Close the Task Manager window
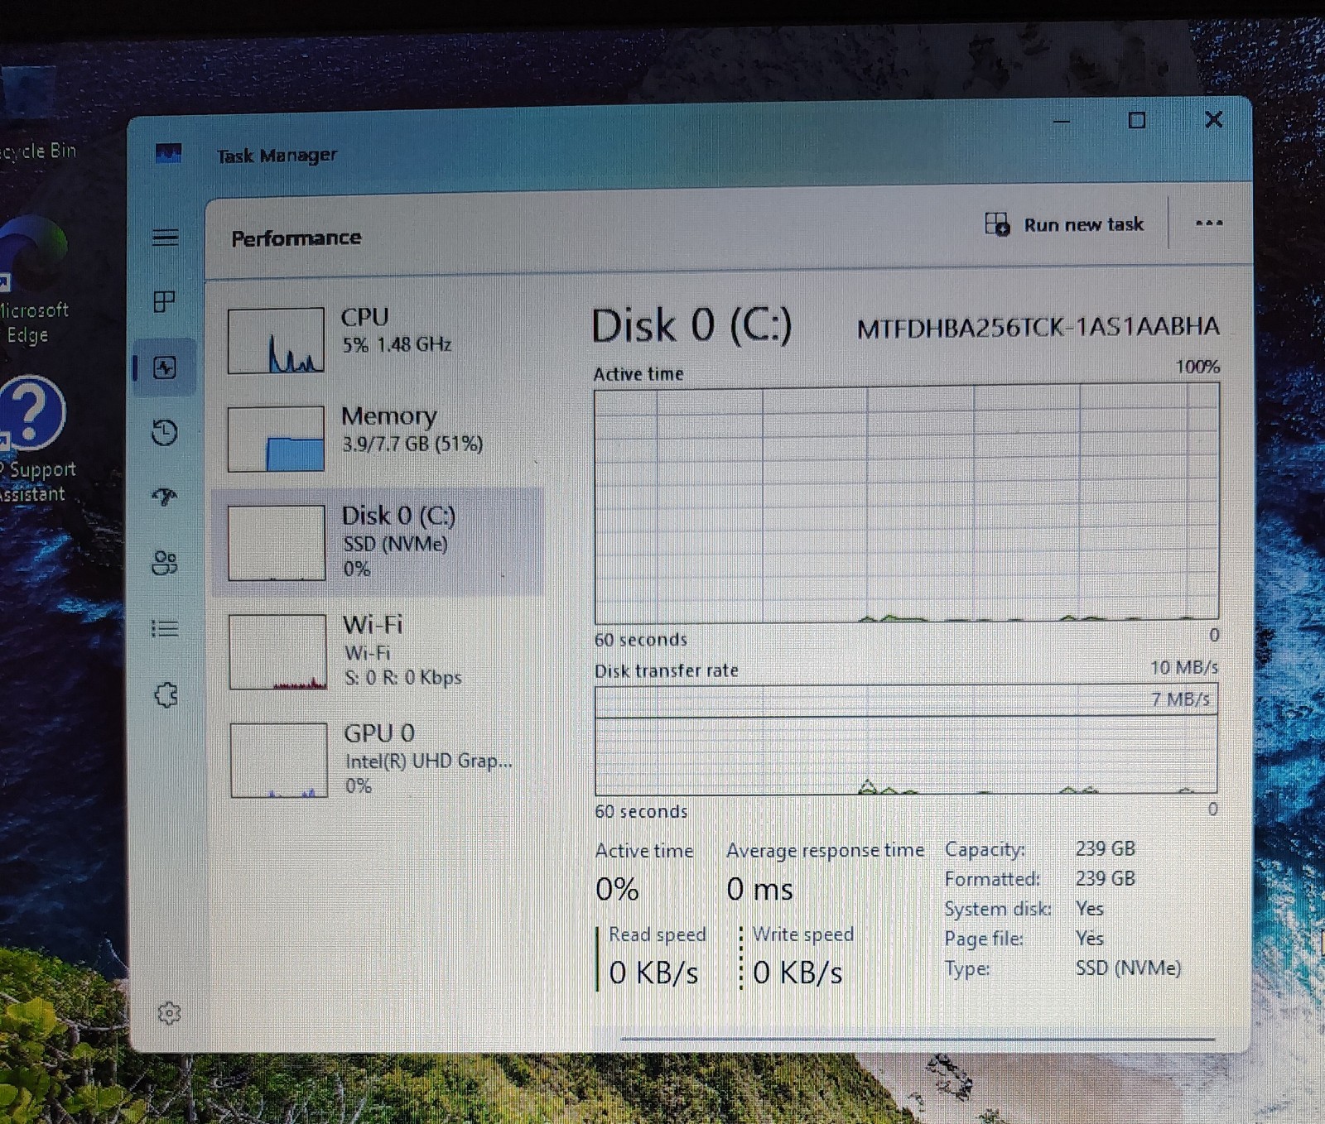The width and height of the screenshot is (1325, 1124). [x=1213, y=119]
